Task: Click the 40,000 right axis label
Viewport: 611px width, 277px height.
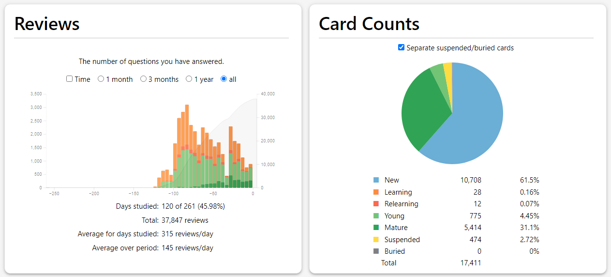Action: [268, 93]
